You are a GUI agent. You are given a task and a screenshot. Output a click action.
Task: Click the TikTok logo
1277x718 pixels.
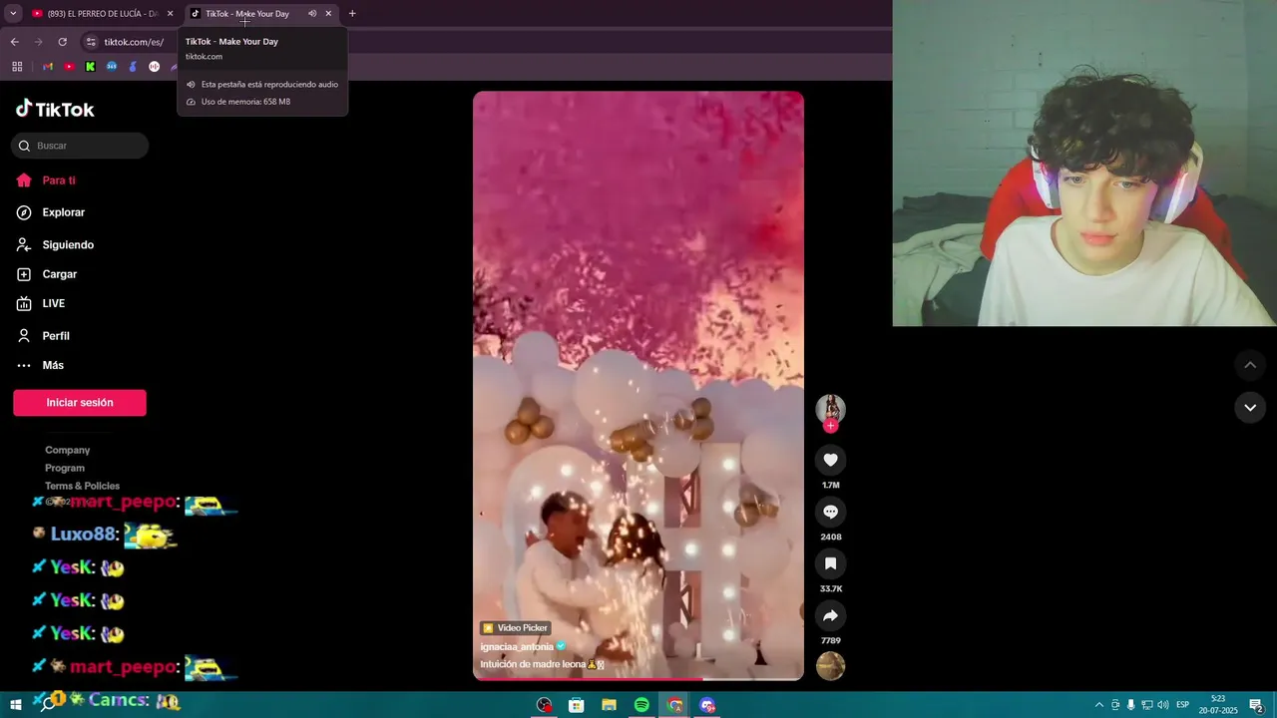55,109
